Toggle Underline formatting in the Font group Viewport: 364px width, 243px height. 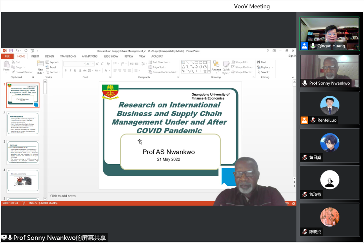(75, 71)
